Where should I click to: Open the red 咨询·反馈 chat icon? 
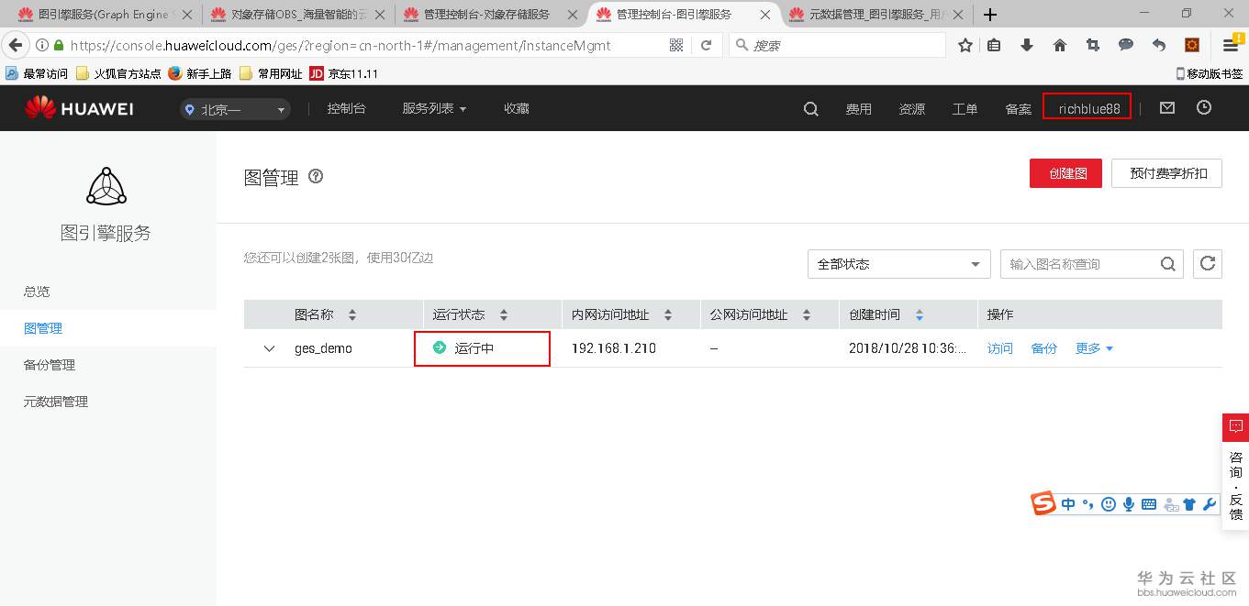(1235, 426)
